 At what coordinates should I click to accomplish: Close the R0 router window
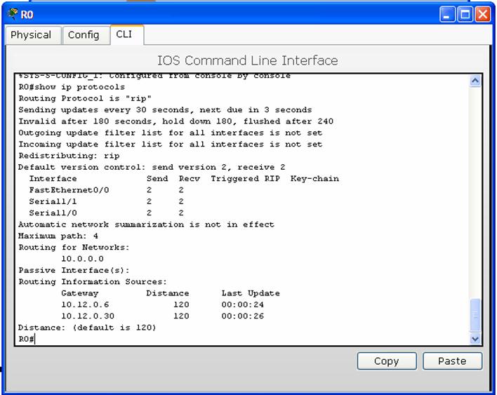482,14
